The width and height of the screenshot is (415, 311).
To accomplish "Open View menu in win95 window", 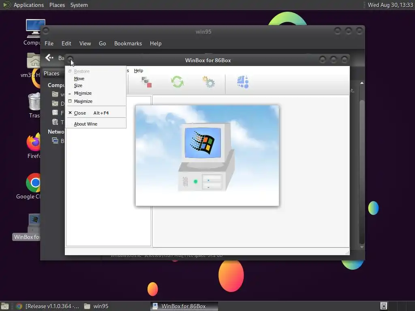I will point(85,43).
